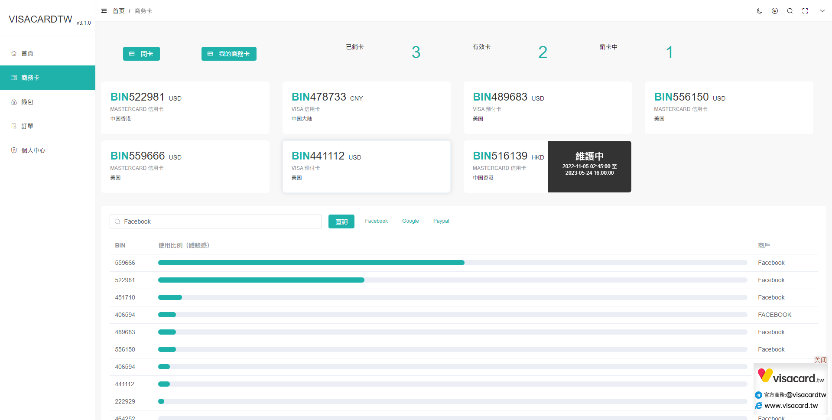This screenshot has height=420, width=832.
Task: Click the Facebook merchant search field
Action: [215, 221]
